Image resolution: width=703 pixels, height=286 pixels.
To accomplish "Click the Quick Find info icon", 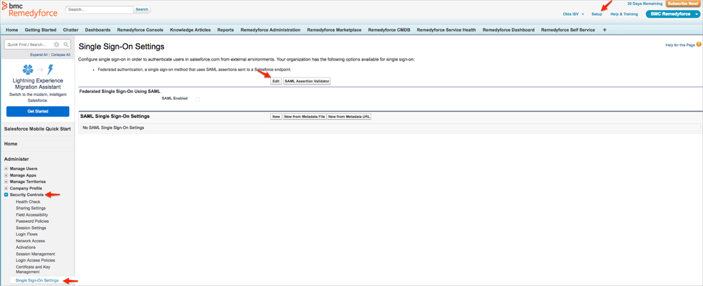I will click(x=57, y=45).
